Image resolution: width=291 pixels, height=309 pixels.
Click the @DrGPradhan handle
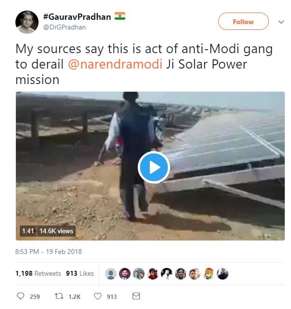64,28
